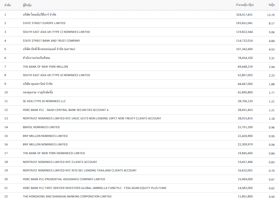Click STATE STREET BANK AND TRUST COMPANY
This screenshot has height=200, width=279.
point(51,41)
